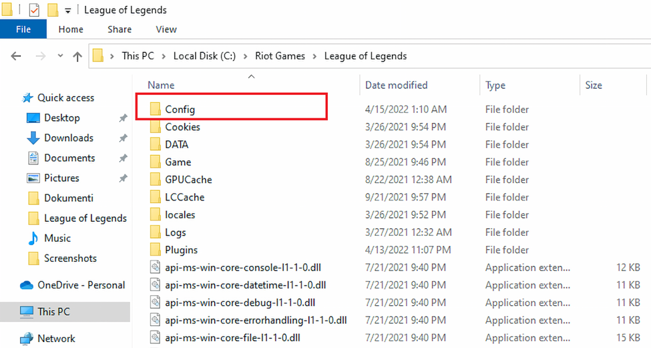Click the folder icon in address bar

(x=98, y=55)
